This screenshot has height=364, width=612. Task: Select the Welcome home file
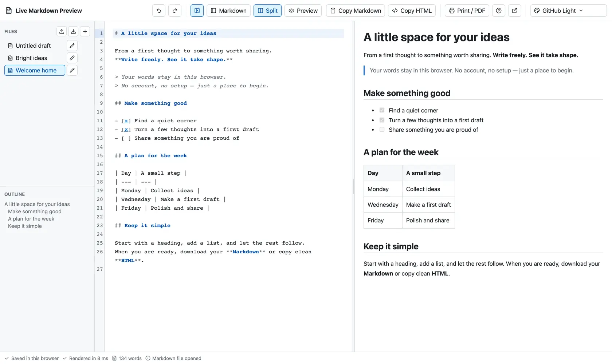(35, 70)
